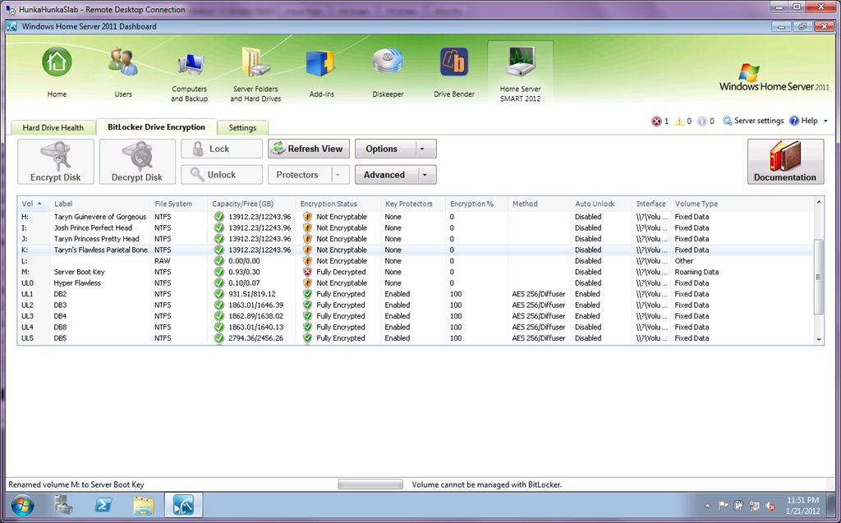Click the Roaming Data volume type cell

[x=696, y=272]
